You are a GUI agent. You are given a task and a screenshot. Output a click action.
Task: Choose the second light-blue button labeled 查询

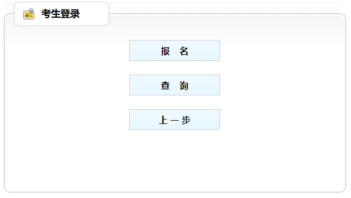(x=175, y=85)
